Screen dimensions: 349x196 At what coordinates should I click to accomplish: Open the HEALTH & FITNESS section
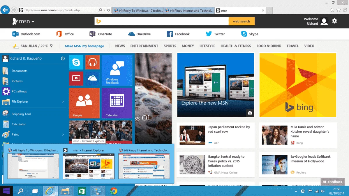(236, 46)
